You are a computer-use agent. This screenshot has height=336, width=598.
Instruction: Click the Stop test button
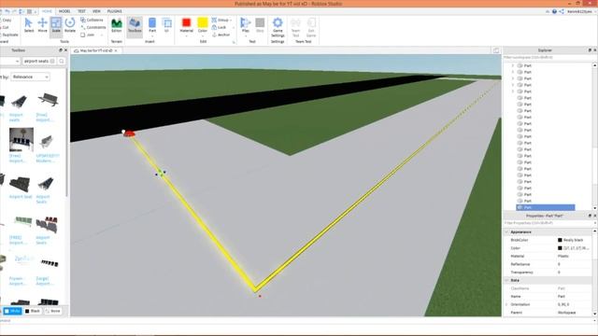260,25
